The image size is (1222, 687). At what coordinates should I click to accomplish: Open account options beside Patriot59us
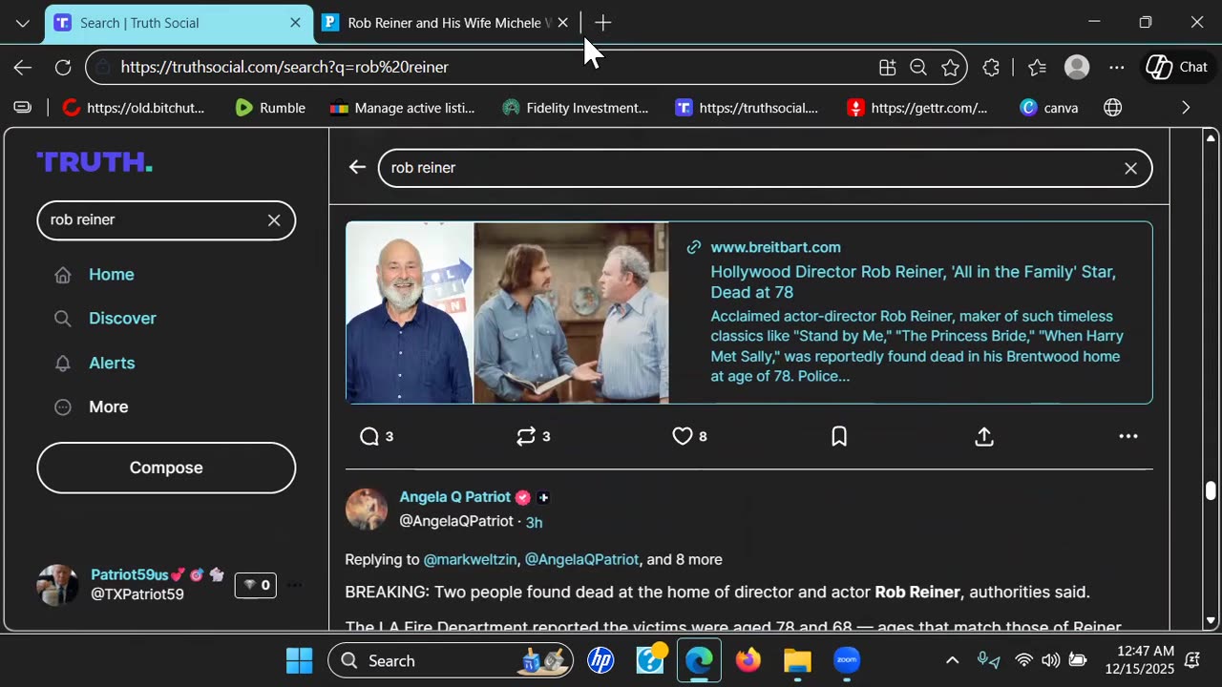294,585
